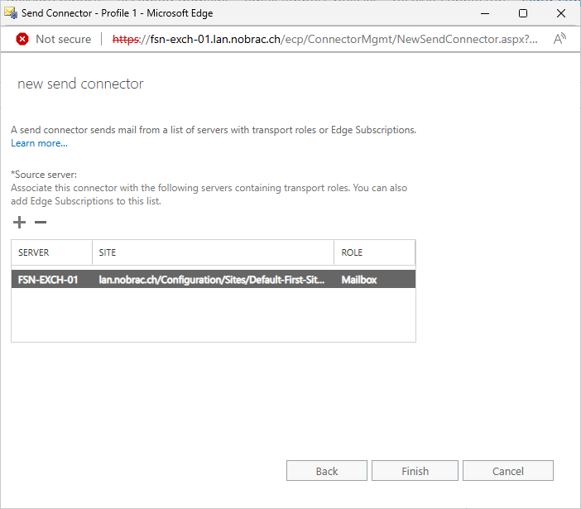581x509 pixels.
Task: Sort by SITE column header
Action: 213,252
